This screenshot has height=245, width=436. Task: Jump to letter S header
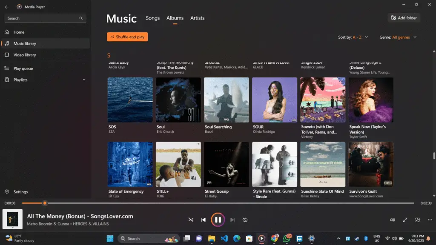(109, 56)
